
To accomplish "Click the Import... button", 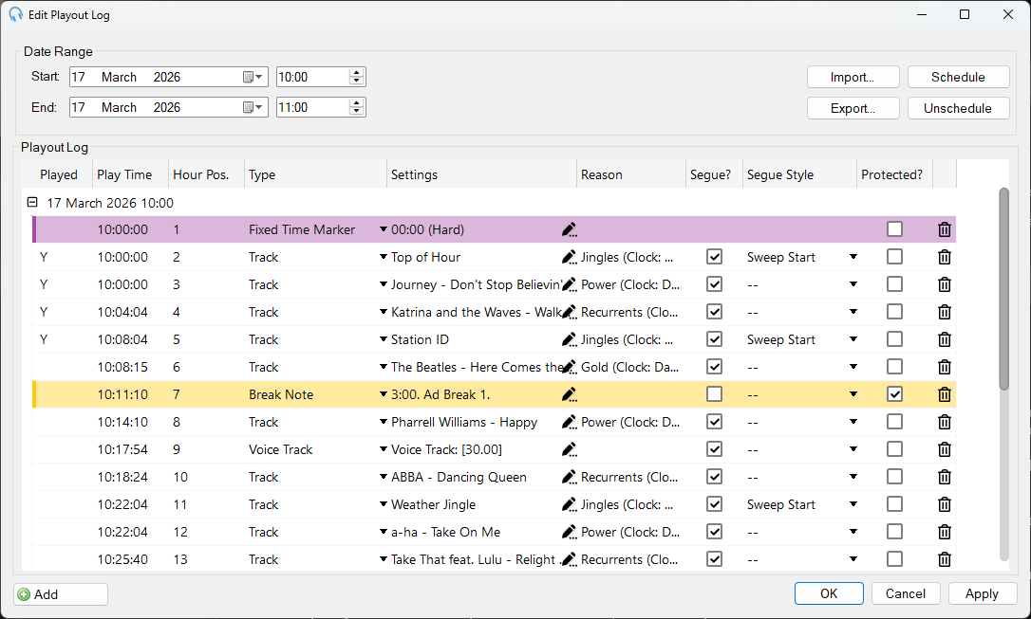I will [x=853, y=77].
